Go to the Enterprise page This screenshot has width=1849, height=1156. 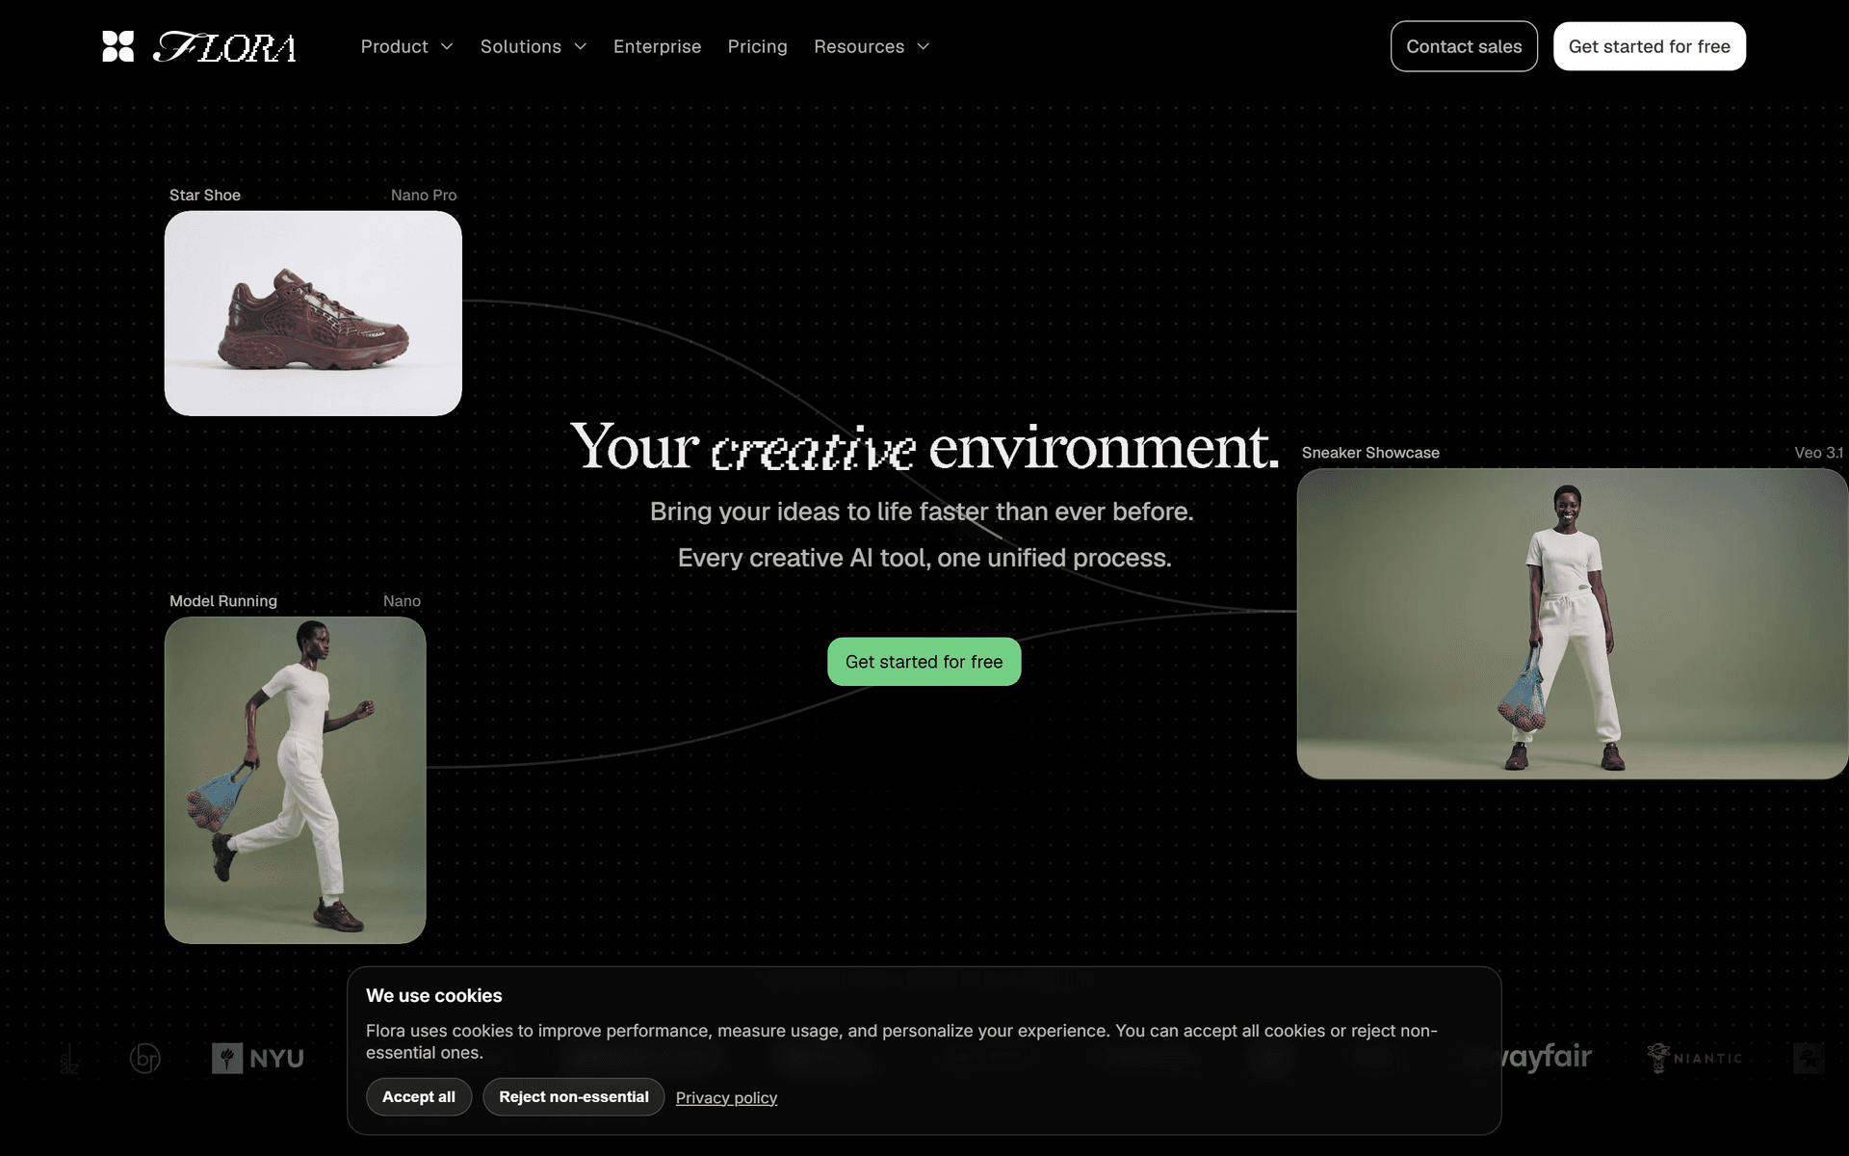pos(657,46)
